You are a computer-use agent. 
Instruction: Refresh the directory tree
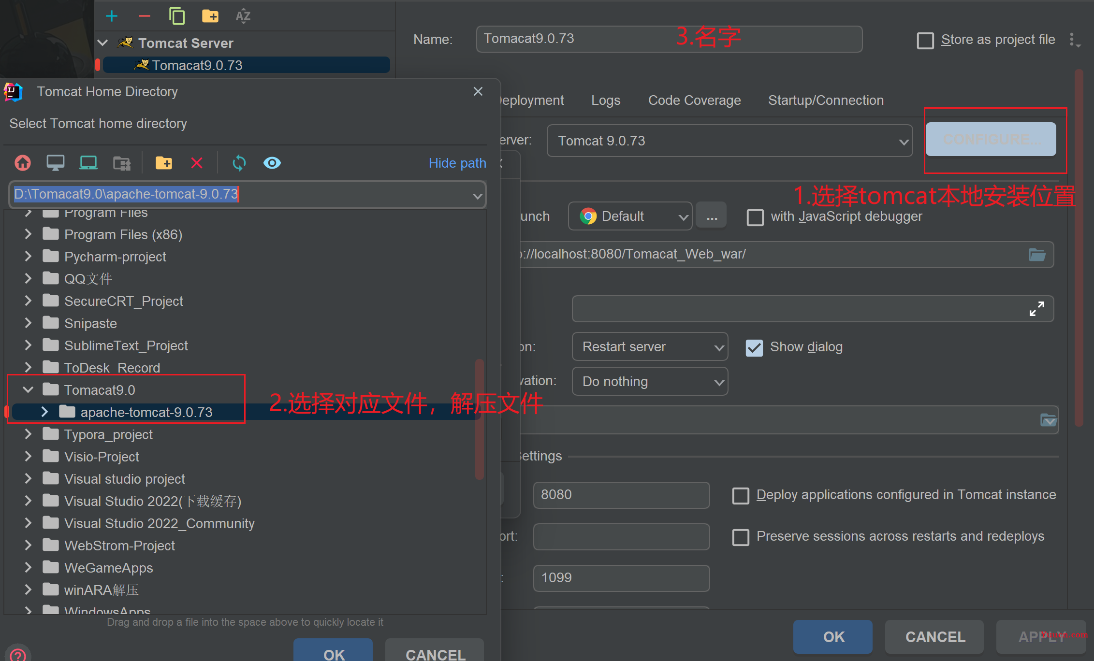[239, 163]
